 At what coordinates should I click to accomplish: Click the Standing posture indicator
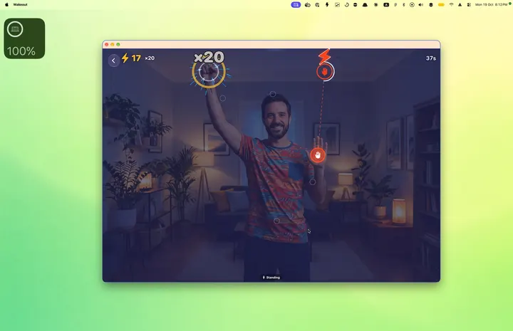point(271,278)
